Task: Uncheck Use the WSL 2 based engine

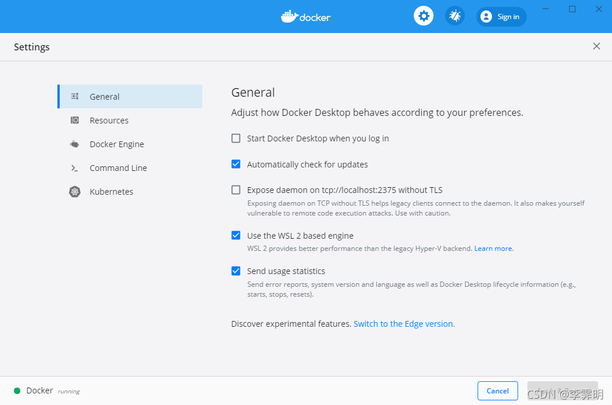Action: [x=236, y=235]
